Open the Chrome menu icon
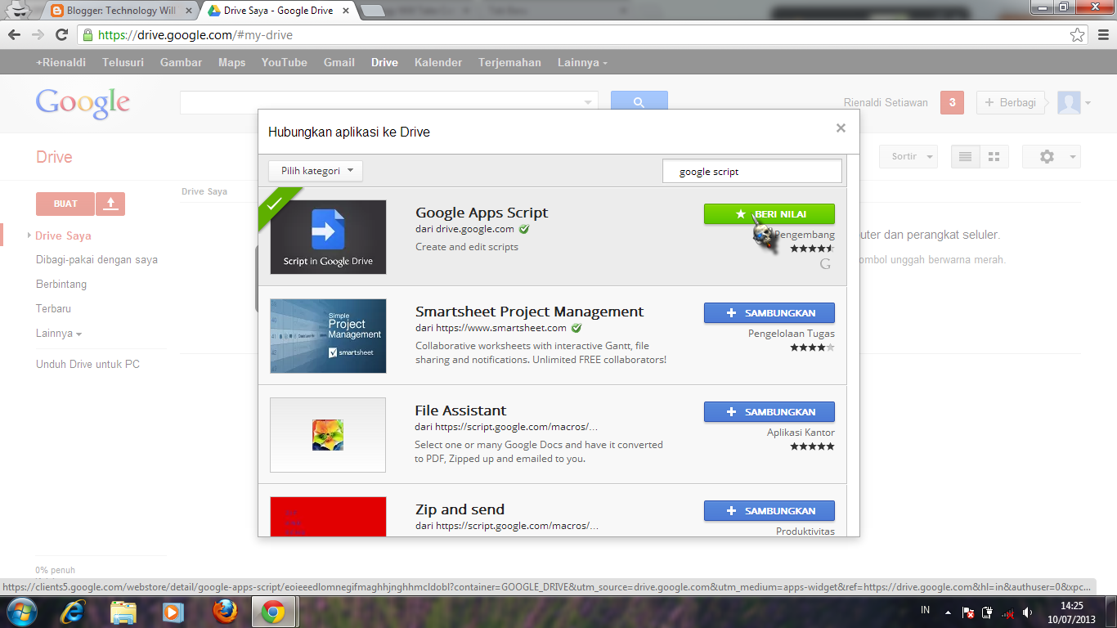 pos(1101,35)
